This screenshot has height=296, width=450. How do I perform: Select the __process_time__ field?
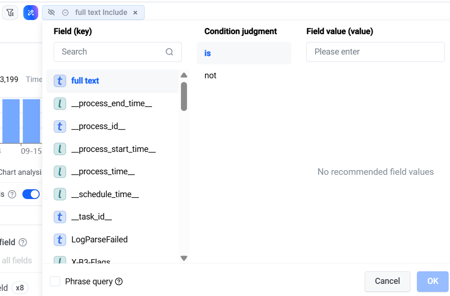(x=112, y=172)
